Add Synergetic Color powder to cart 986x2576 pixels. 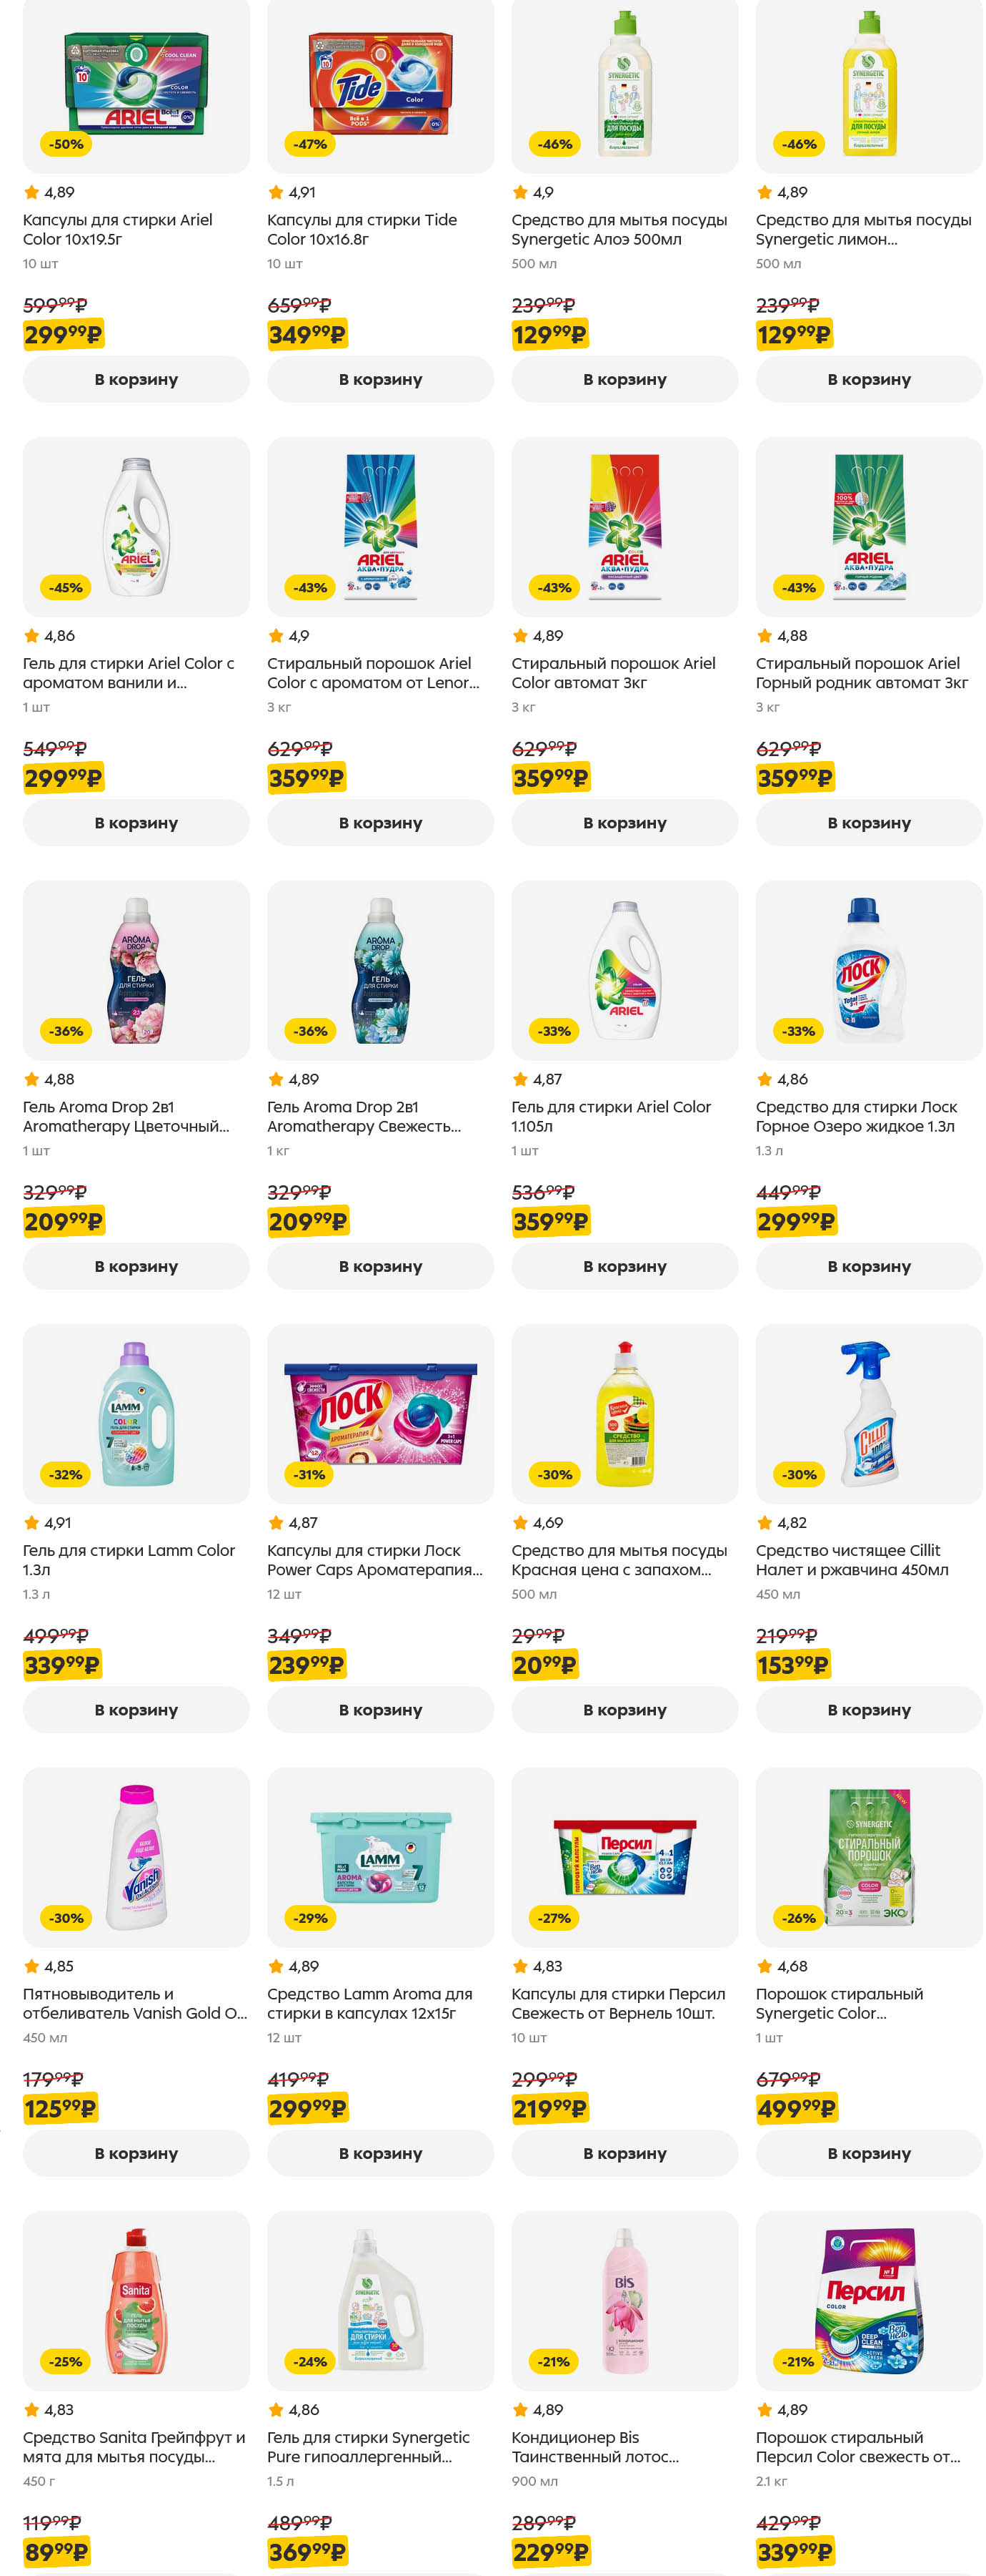[x=868, y=2153]
